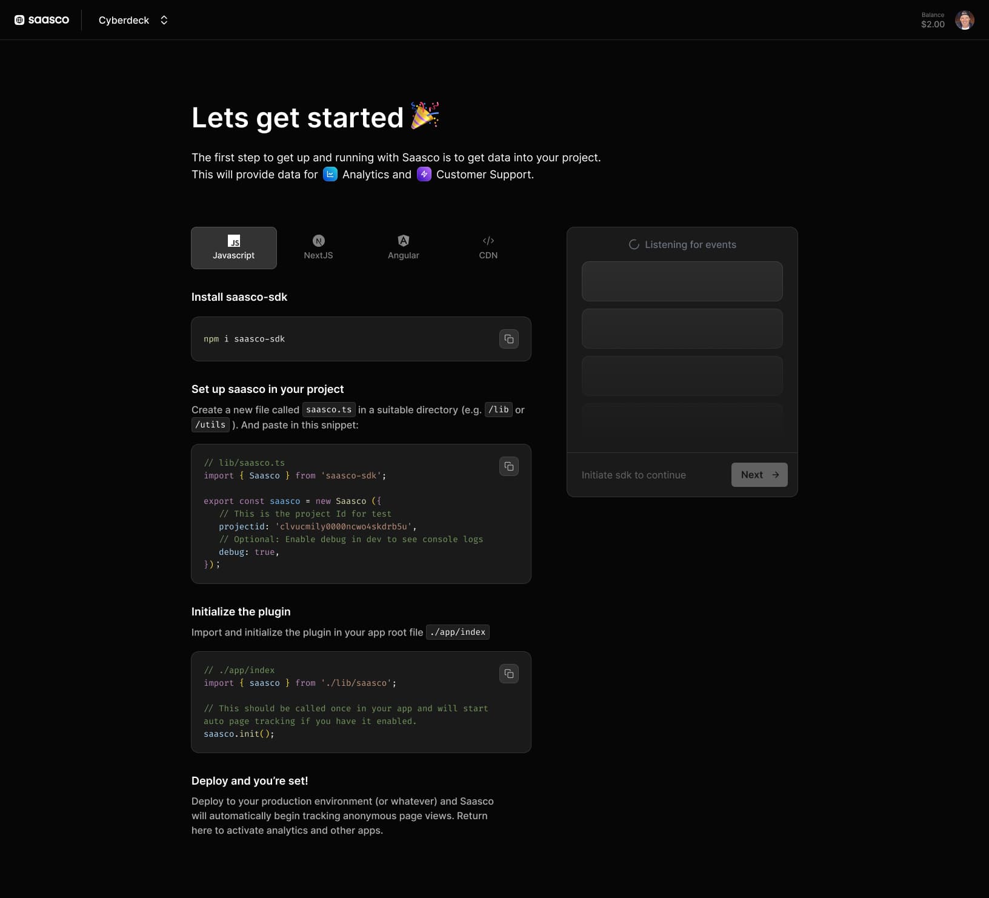
Task: Click the projectid value 'clvucmily0000ncwo4skdrb5u'
Action: pos(343,526)
